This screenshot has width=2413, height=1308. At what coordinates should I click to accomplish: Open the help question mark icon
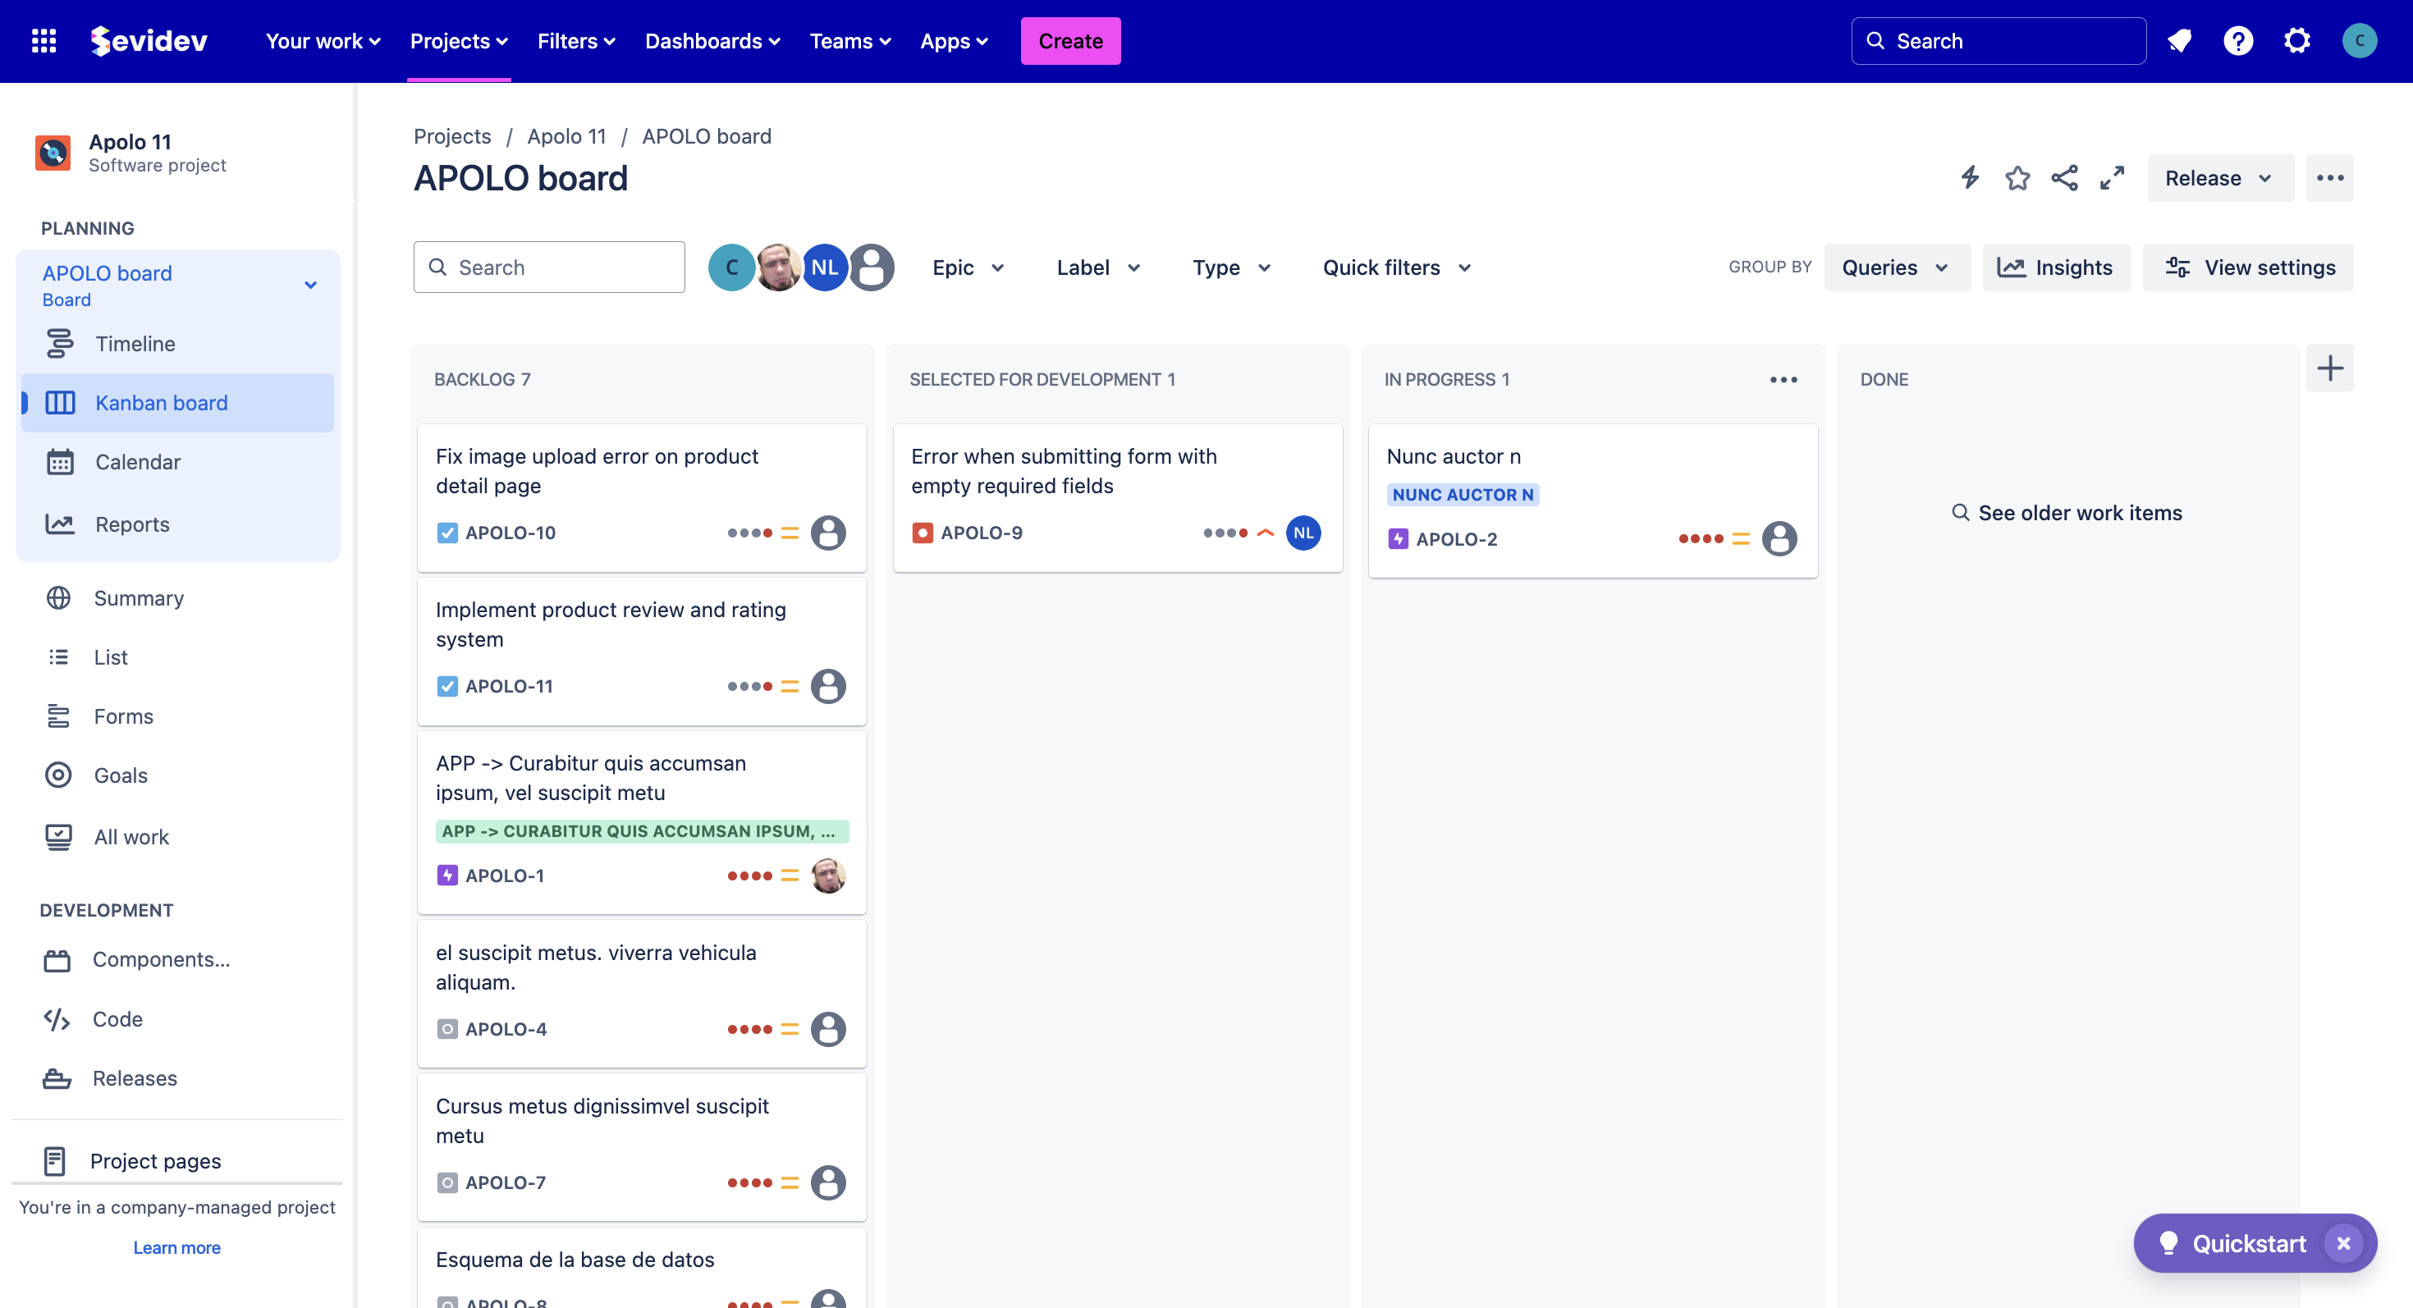(2238, 40)
